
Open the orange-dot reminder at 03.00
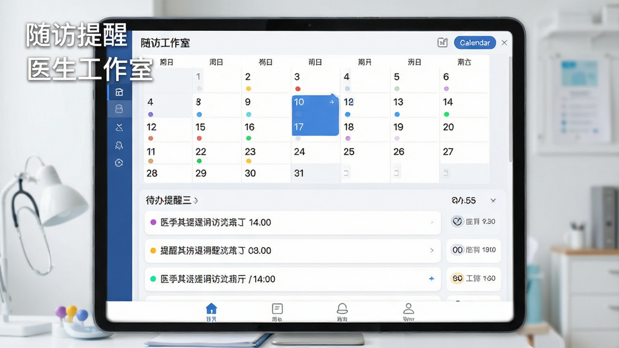[293, 251]
